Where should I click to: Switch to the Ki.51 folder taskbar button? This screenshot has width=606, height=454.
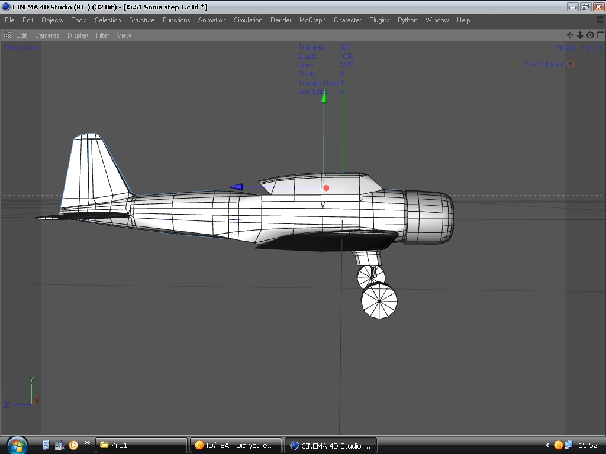point(141,445)
